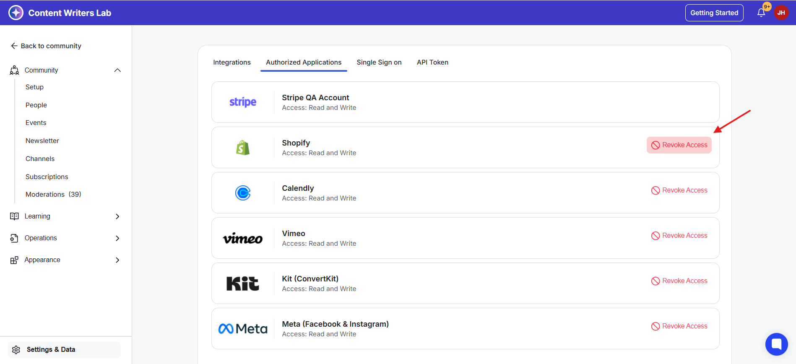Open the notifications bell
796x364 pixels.
[761, 13]
